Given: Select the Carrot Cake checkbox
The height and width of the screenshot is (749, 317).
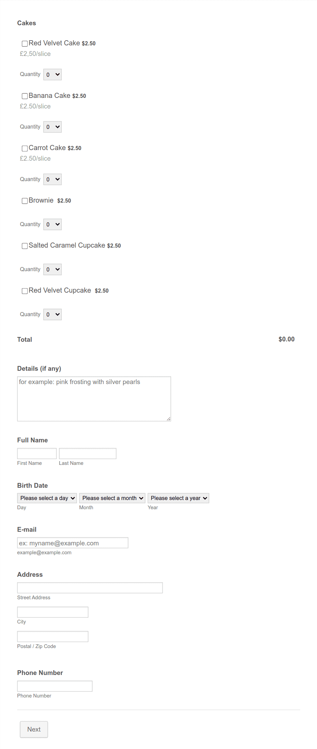Looking at the screenshot, I should pyautogui.click(x=25, y=148).
